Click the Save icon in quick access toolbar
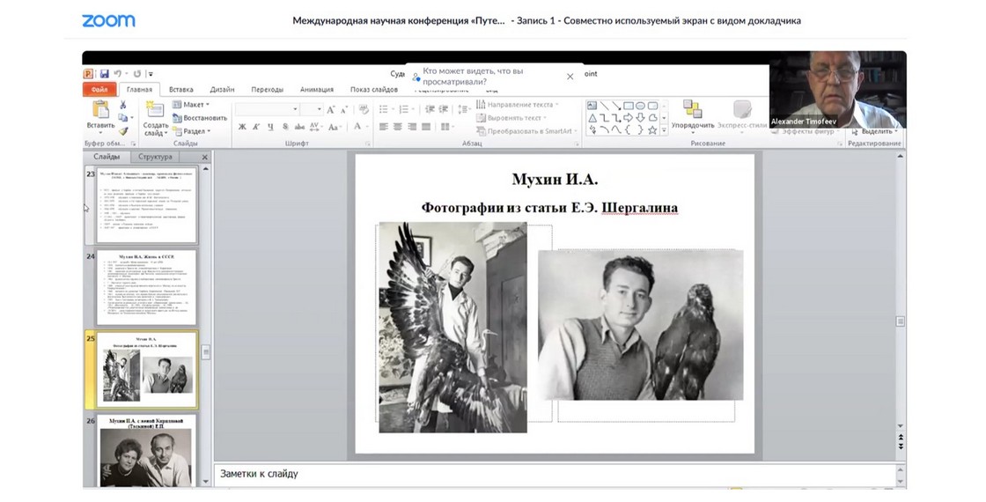This screenshot has width=986, height=502. pyautogui.click(x=105, y=74)
